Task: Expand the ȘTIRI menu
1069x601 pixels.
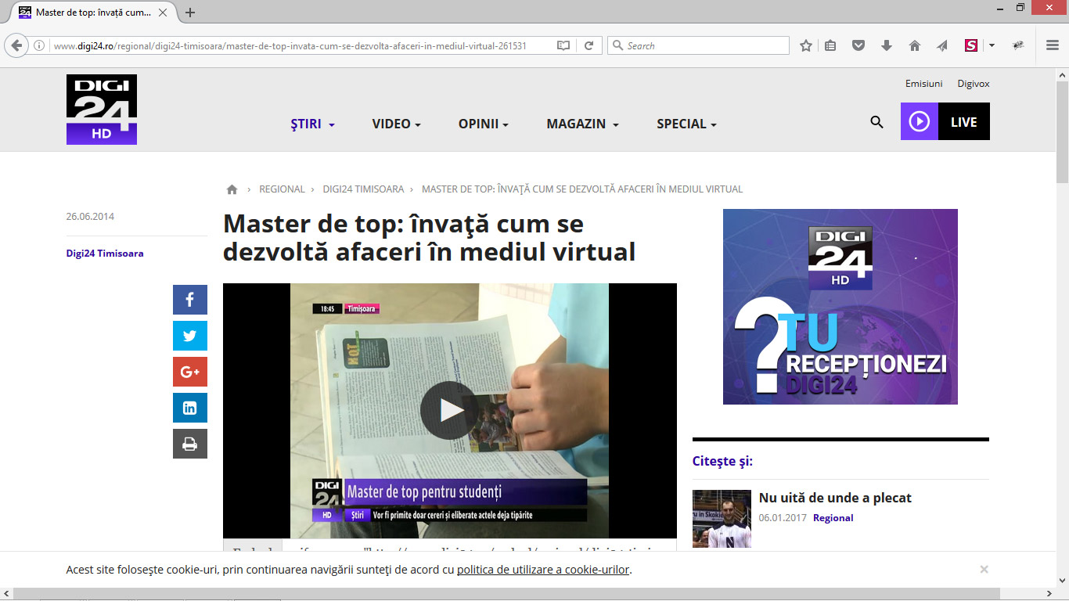Action: [x=312, y=124]
